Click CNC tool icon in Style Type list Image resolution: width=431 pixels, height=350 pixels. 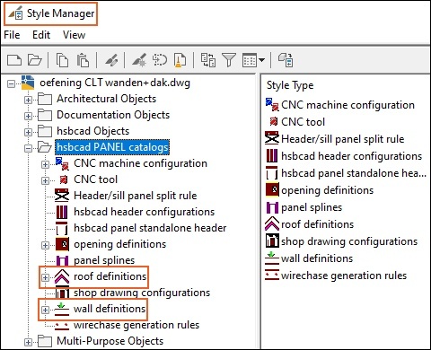tap(273, 121)
